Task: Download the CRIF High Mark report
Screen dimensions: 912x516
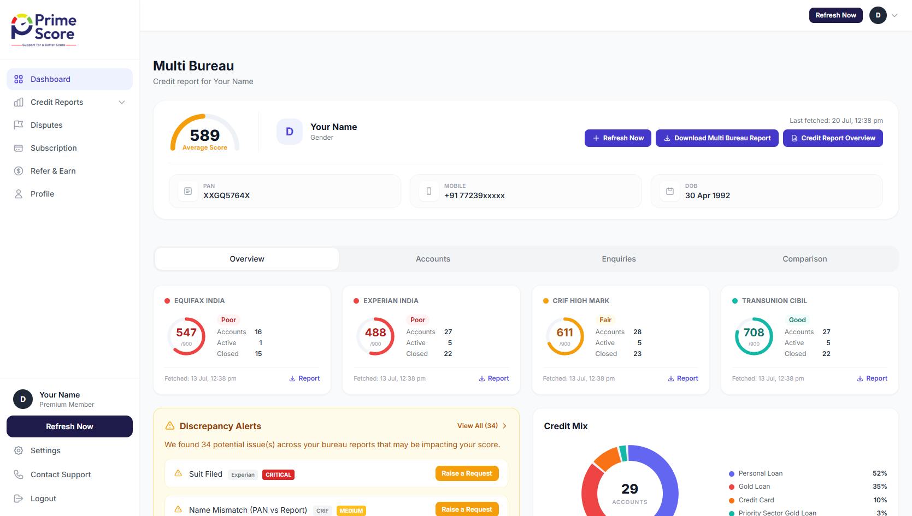Action: 683,378
